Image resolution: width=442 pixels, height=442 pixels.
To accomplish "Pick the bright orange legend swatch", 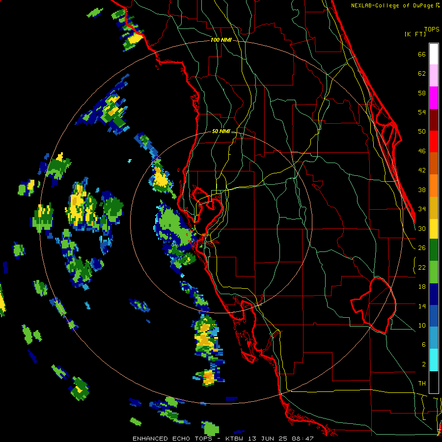I will click(x=434, y=186).
